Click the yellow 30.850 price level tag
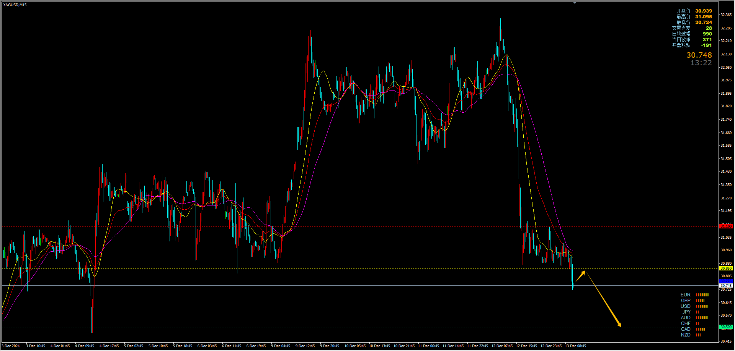This screenshot has width=735, height=351. click(726, 269)
